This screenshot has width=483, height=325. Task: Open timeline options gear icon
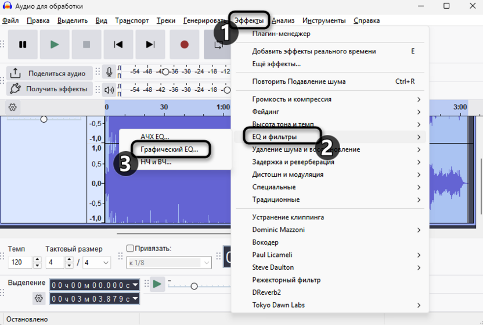coord(13,108)
